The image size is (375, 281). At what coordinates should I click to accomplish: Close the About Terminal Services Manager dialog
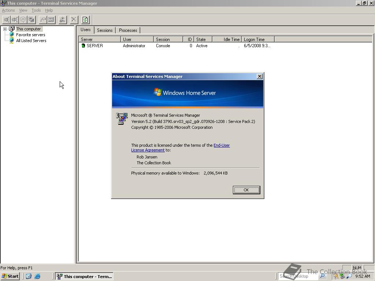(260, 76)
